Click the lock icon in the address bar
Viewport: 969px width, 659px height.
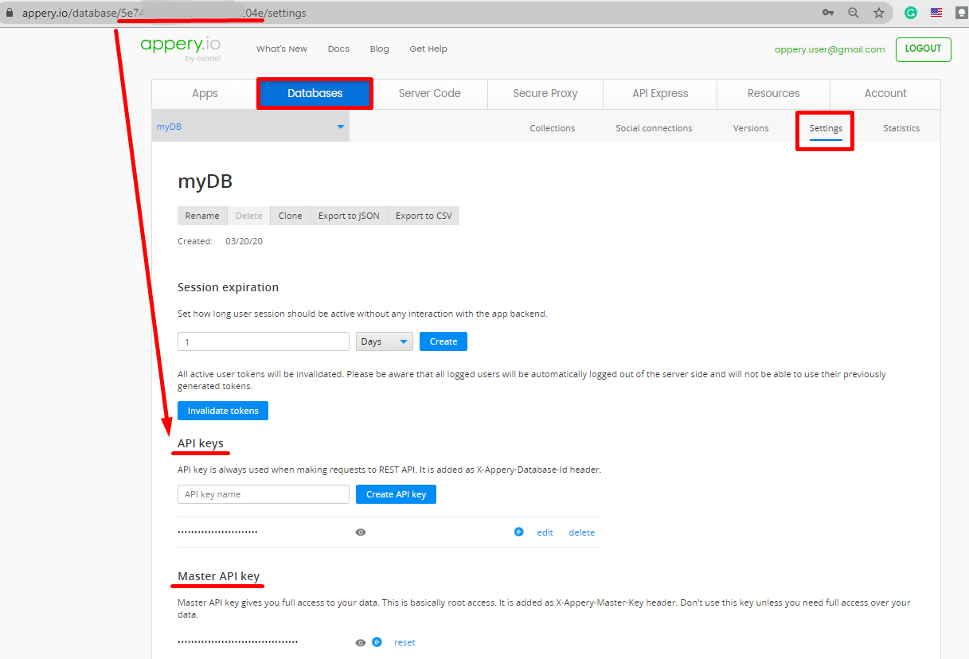click(x=10, y=13)
